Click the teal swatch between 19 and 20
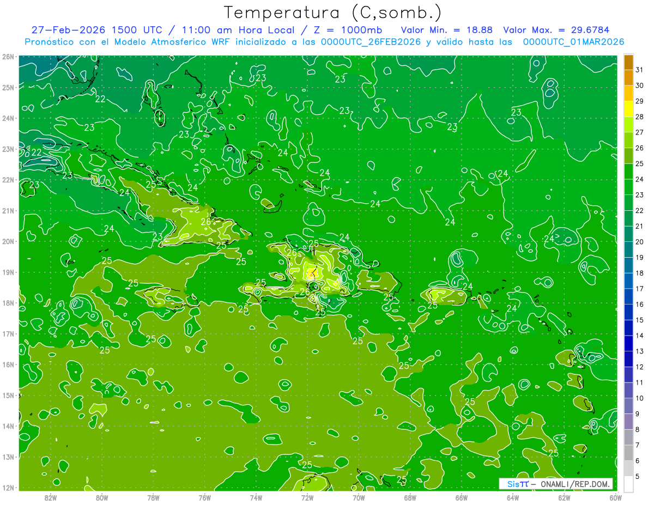The width and height of the screenshot is (654, 505). pyautogui.click(x=628, y=250)
